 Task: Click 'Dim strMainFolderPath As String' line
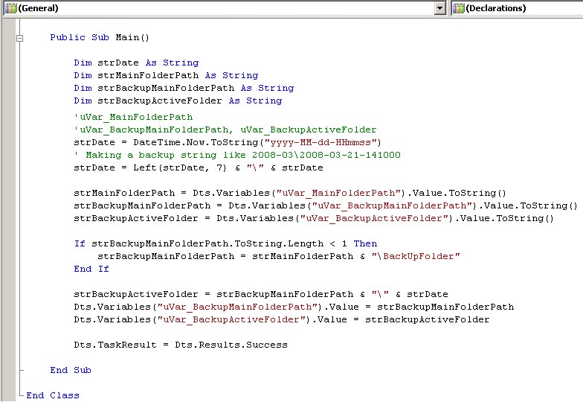pos(166,75)
